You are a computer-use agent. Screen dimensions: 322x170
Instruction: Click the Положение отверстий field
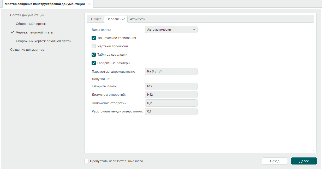point(171,103)
